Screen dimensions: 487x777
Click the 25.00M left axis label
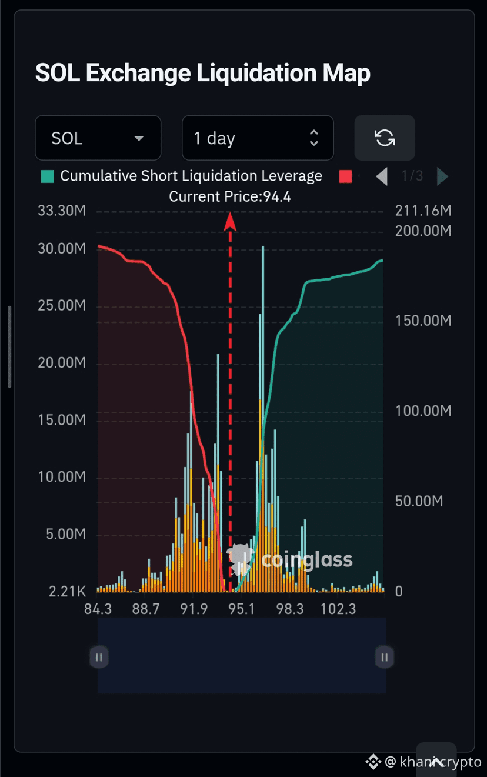click(62, 305)
